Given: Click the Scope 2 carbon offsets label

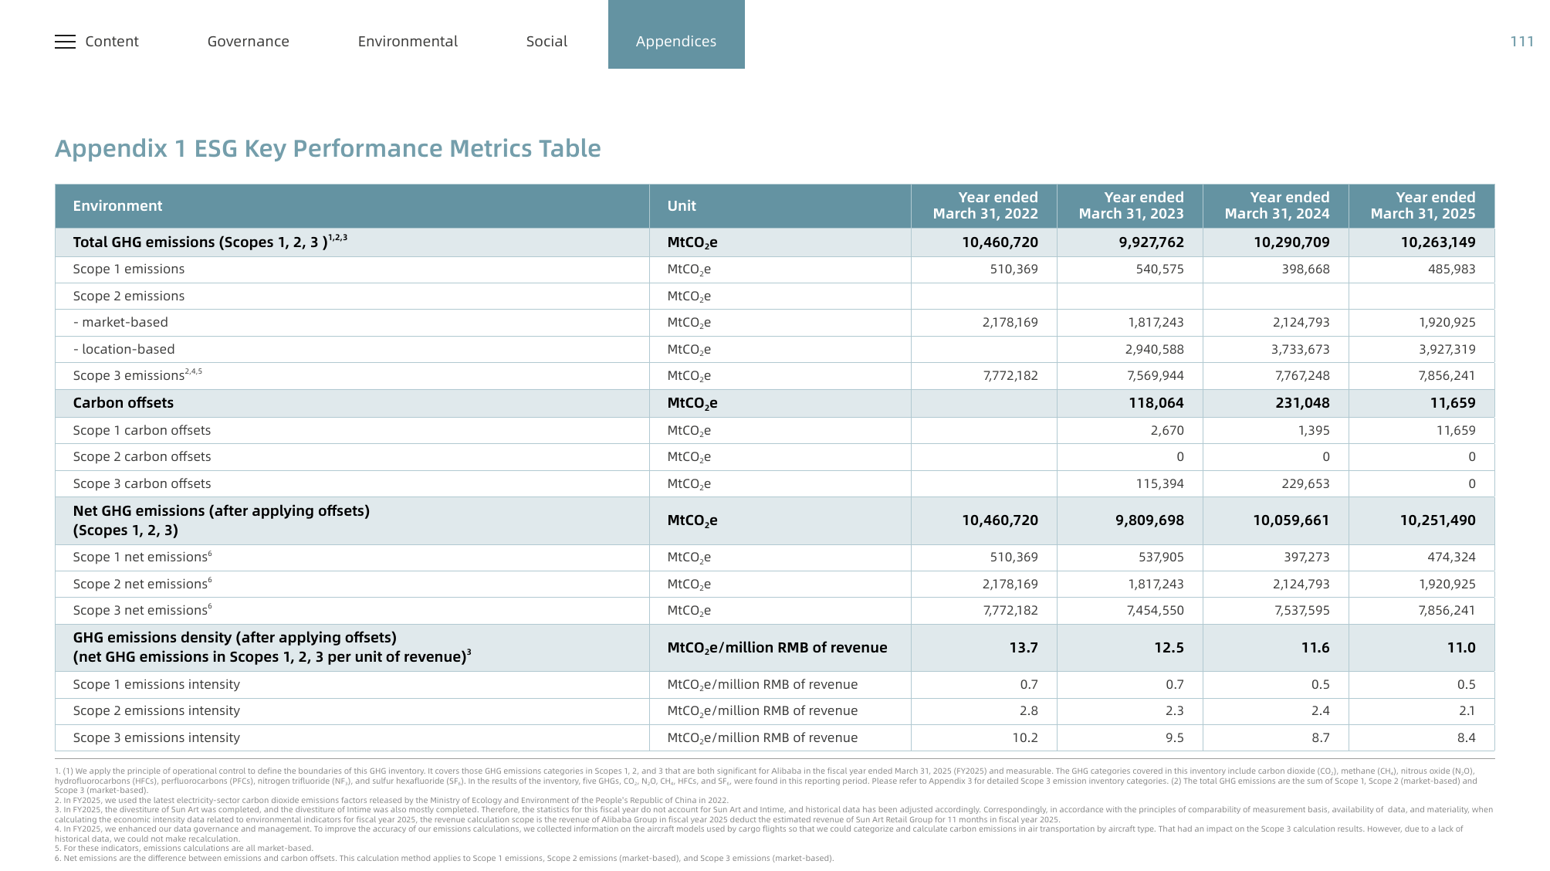Looking at the screenshot, I should (142, 457).
